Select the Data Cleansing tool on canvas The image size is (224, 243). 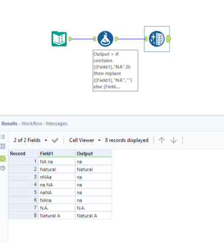click(x=157, y=39)
